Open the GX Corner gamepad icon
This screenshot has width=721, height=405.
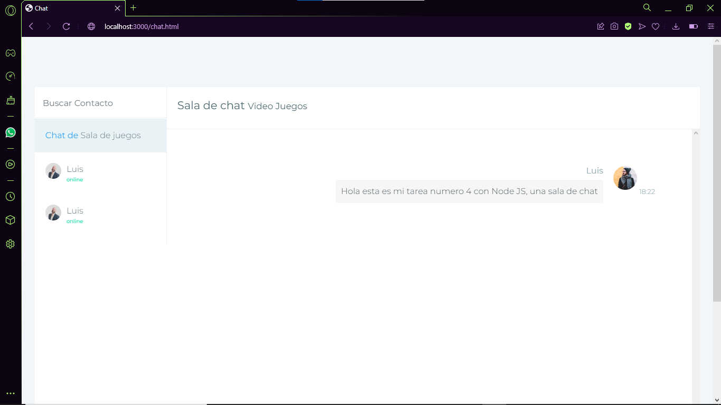[11, 53]
